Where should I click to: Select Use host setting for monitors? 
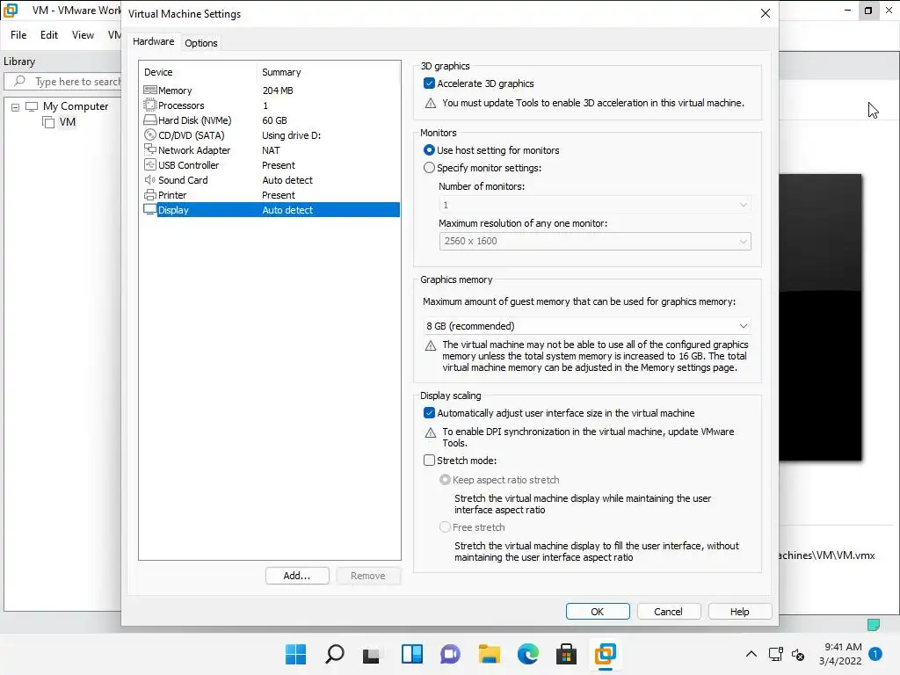tap(429, 149)
